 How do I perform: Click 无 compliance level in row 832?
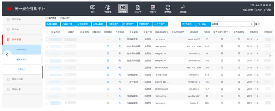[x=120, y=46]
